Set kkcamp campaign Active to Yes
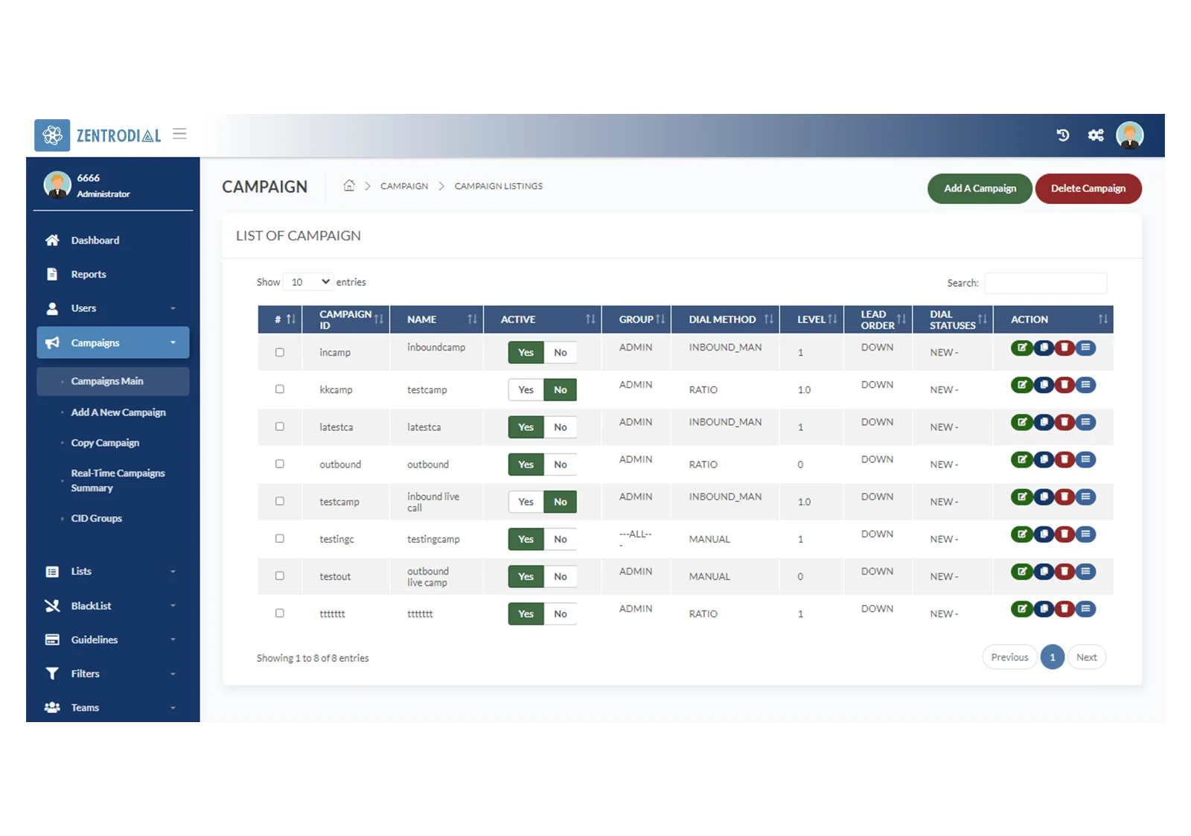 click(526, 389)
